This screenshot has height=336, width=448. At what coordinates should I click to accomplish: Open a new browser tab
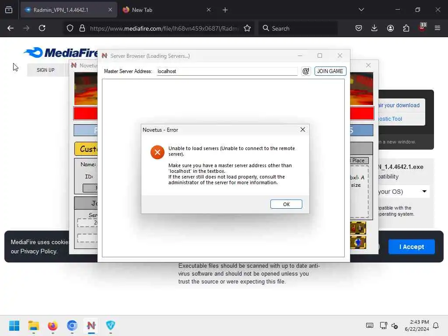225,10
